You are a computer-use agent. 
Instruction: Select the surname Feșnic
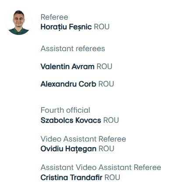(x=80, y=27)
